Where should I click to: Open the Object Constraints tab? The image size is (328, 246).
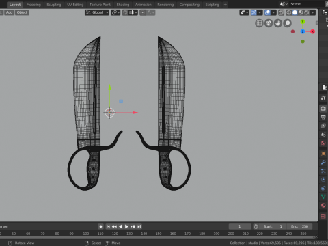coord(323,189)
